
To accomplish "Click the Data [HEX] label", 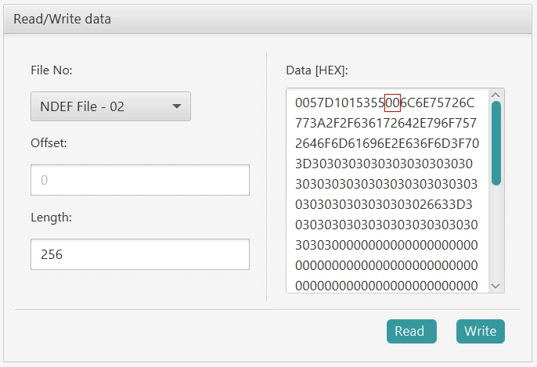I will [317, 70].
